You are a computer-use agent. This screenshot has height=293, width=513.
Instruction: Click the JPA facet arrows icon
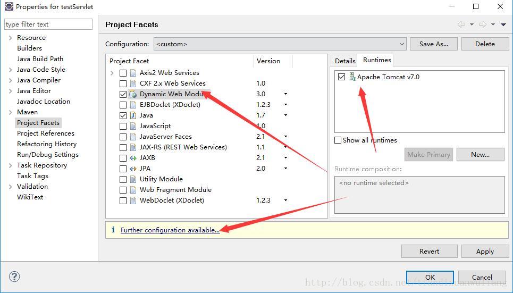pos(133,169)
